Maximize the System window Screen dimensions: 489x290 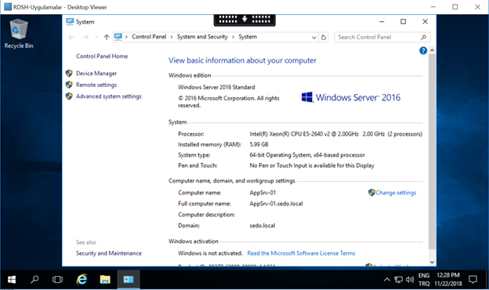pos(404,21)
